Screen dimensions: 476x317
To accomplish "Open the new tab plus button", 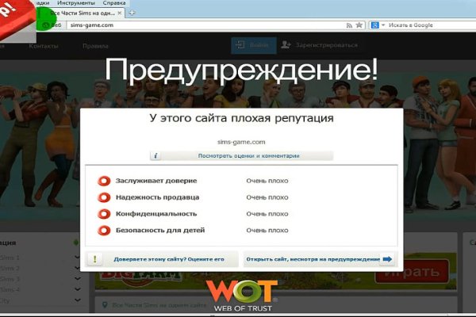I will 131,13.
